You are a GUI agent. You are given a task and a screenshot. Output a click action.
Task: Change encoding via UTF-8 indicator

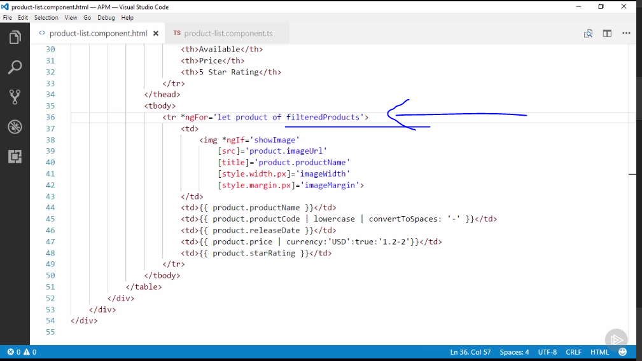pyautogui.click(x=547, y=352)
